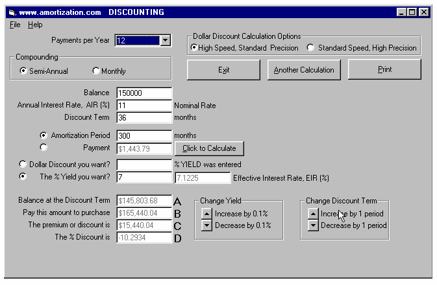This screenshot has height=285, width=437.
Task: Select Semi-Annual compounding option
Action: tap(24, 71)
